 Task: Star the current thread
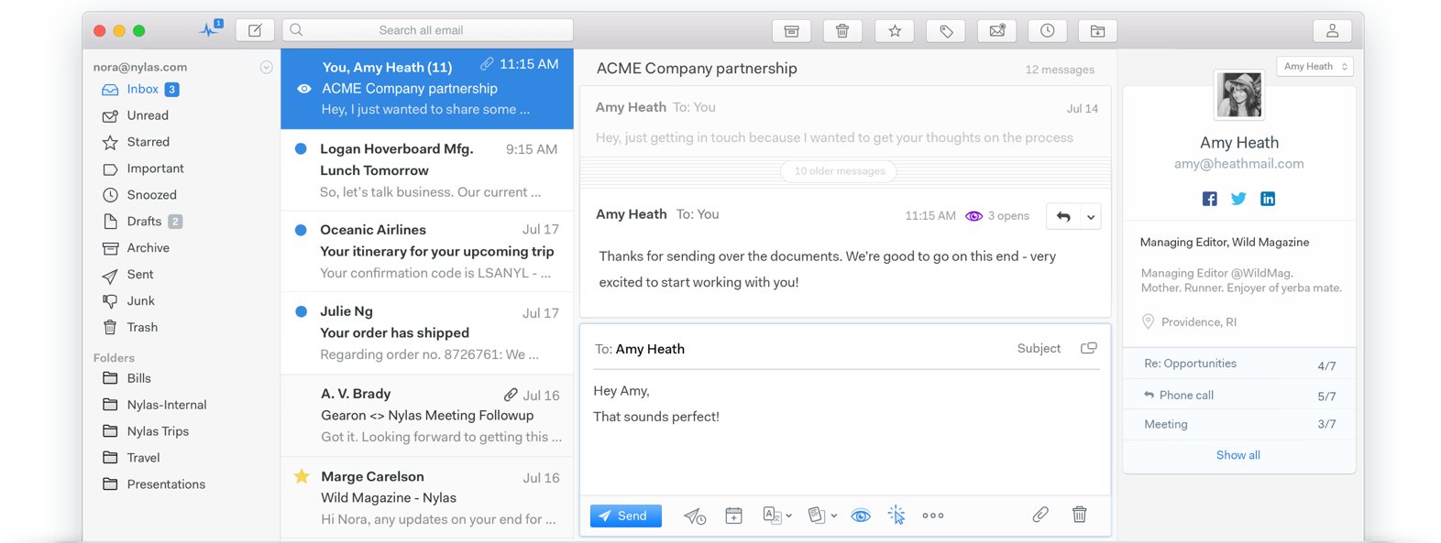[895, 31]
